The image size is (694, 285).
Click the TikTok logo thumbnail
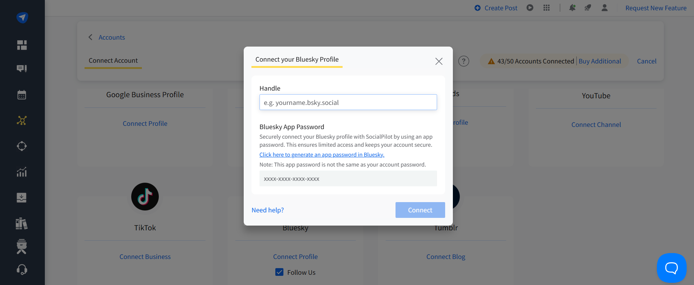[145, 197]
